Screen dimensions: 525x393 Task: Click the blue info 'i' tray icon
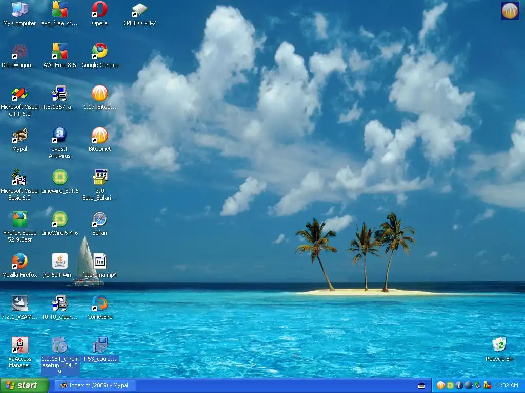[x=459, y=385]
